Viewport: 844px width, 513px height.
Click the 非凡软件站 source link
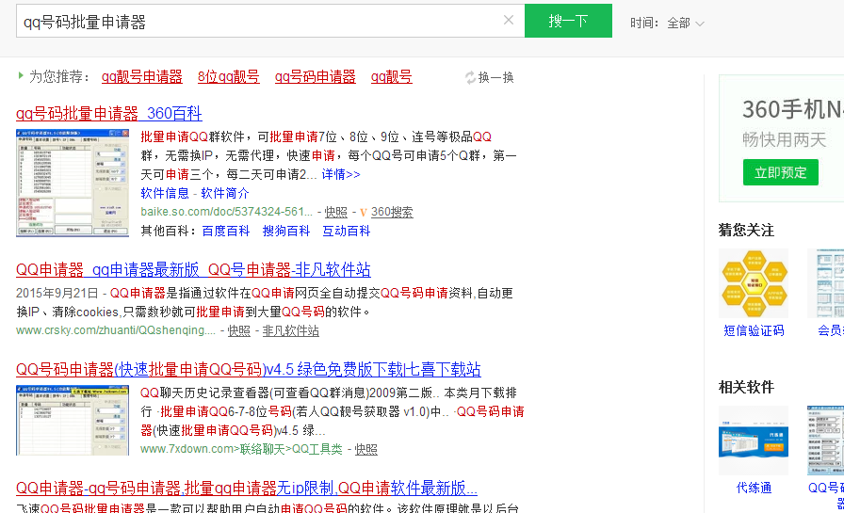coord(291,330)
